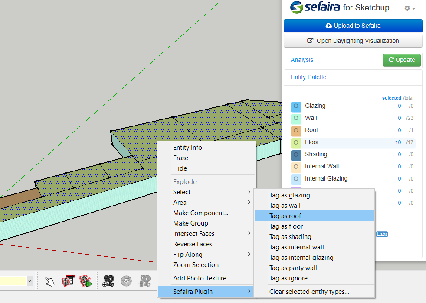Viewport: 426px width, 303px height.
Task: Click the locked camera icon in toolbar
Action: (x=144, y=281)
